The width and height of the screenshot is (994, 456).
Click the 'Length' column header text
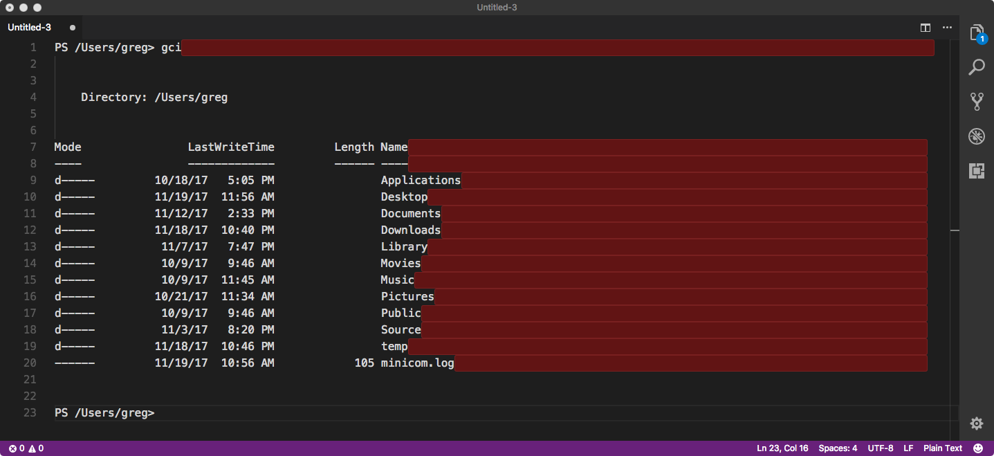(354, 147)
